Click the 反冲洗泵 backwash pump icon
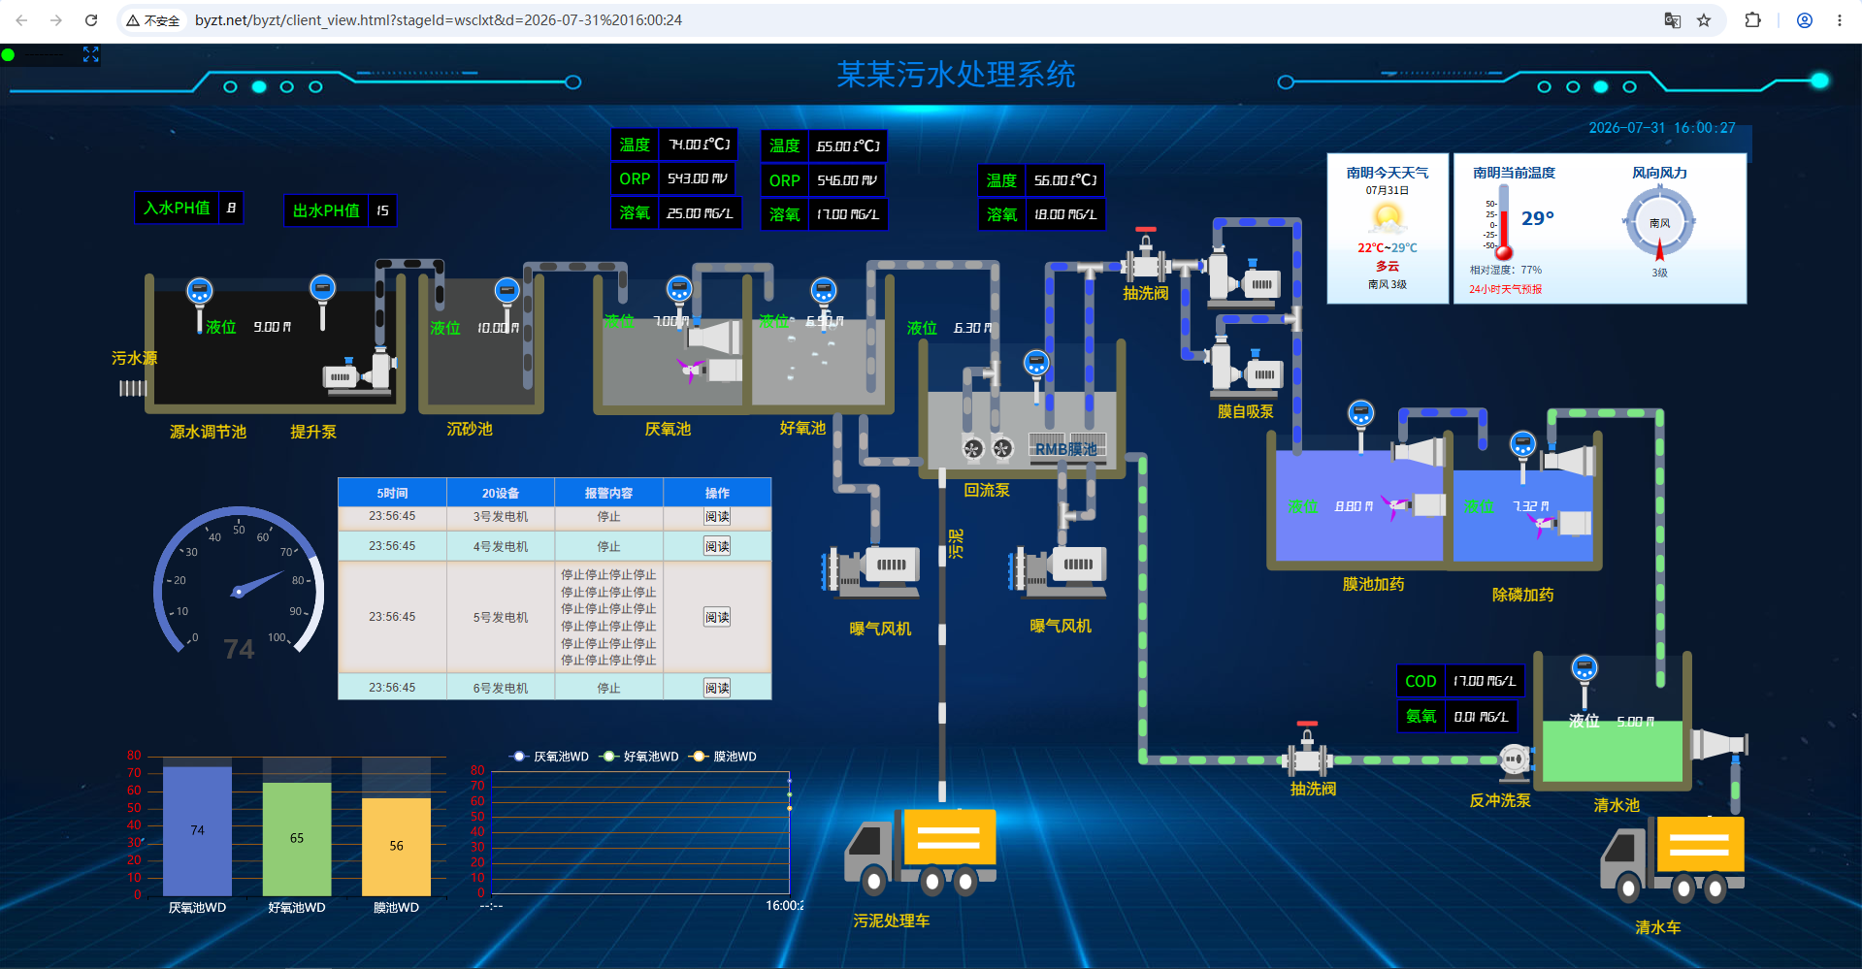The image size is (1862, 969). click(x=1515, y=761)
